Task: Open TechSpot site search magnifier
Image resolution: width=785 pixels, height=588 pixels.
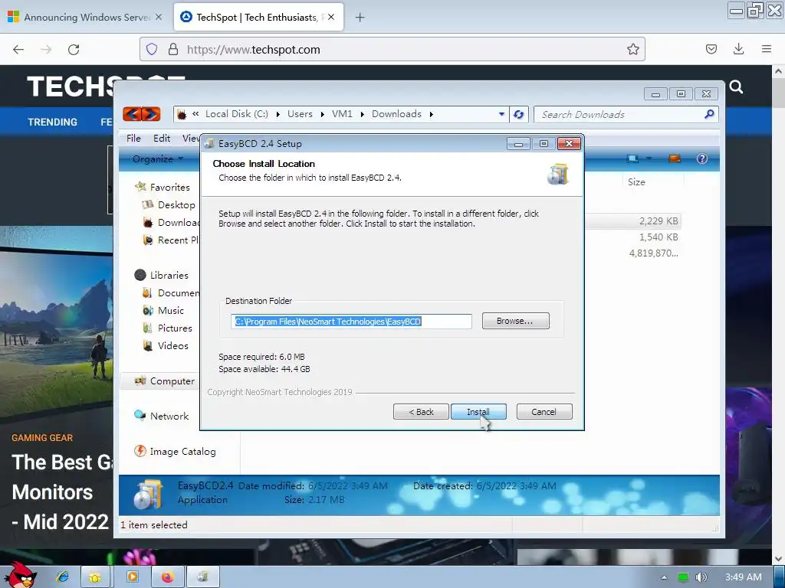Action: (736, 87)
